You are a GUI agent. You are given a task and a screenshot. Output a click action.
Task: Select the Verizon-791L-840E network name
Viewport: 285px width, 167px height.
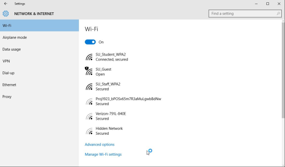(111, 114)
